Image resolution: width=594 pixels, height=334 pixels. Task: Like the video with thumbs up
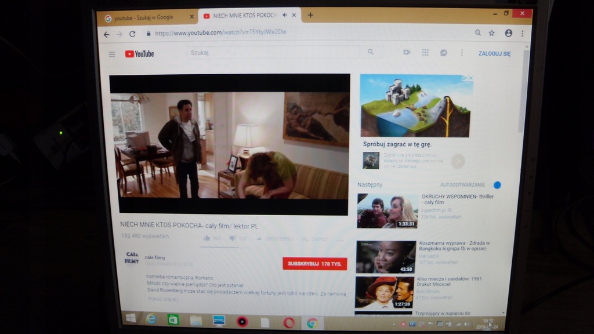[x=207, y=238]
